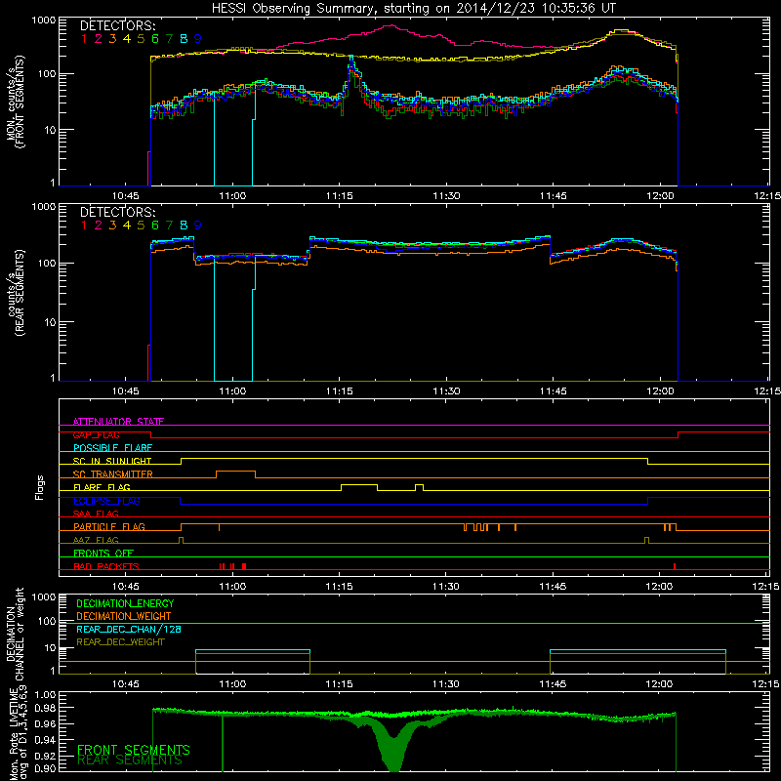The width and height of the screenshot is (781, 781).
Task: Click DECIMATION CHANNEL or weight axis title
Action: (x=15, y=634)
